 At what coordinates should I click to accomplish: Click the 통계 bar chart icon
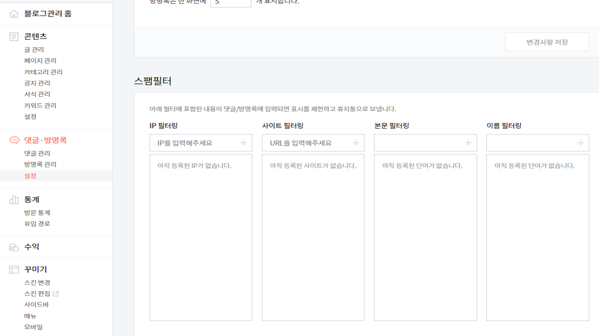click(14, 200)
